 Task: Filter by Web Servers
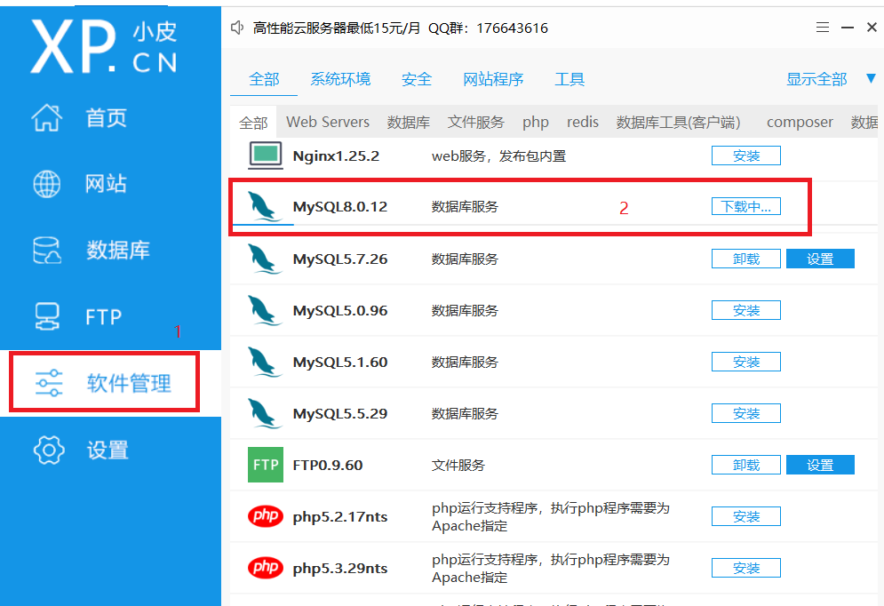pyautogui.click(x=328, y=123)
